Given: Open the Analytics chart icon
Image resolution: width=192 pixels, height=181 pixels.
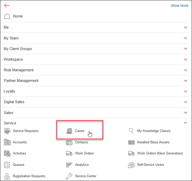Looking at the screenshot, I should coord(69,165).
